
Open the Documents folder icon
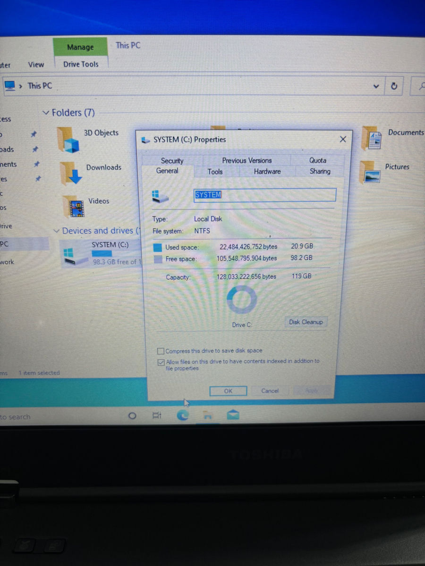point(371,138)
